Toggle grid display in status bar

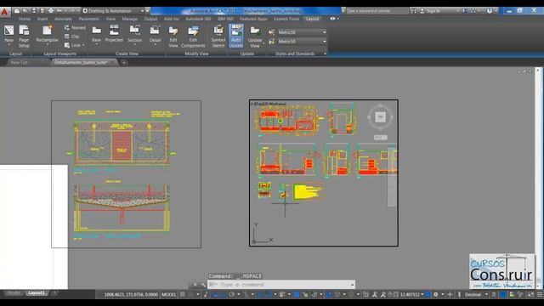[183, 295]
